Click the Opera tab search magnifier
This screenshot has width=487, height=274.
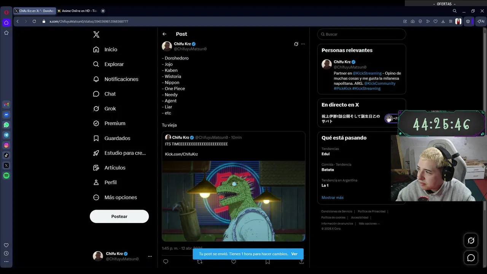[x=455, y=11]
